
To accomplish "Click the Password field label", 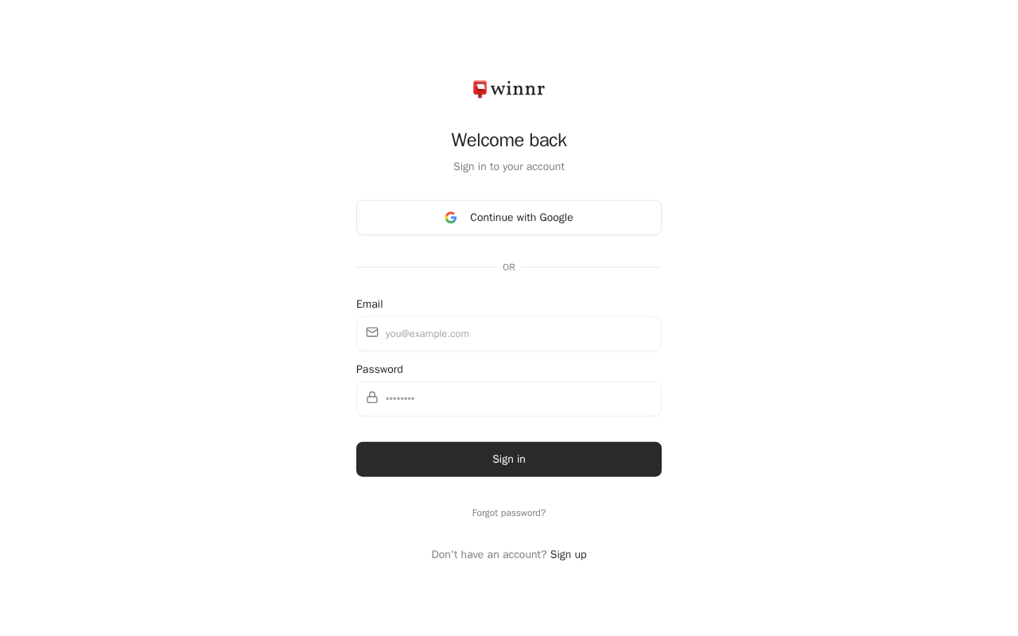I will coord(379,370).
